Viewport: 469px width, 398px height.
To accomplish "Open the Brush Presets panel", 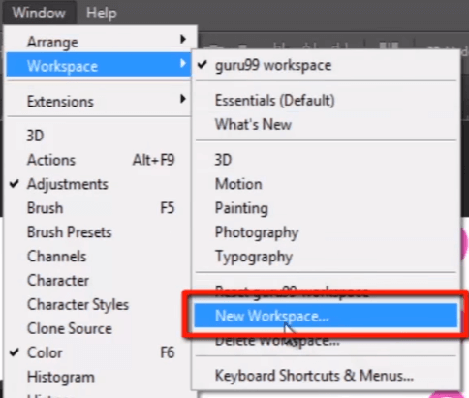I will tap(99, 232).
